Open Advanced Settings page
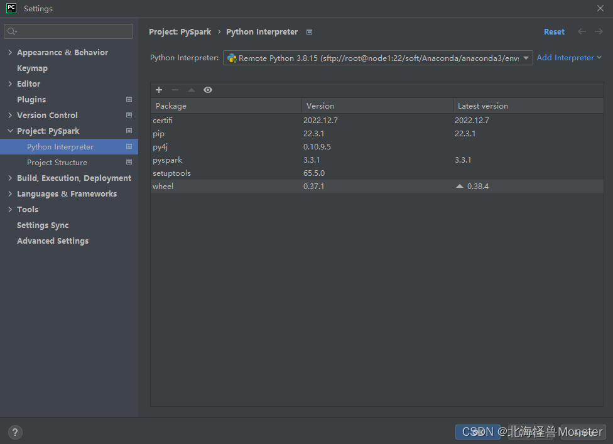The height and width of the screenshot is (444, 613). [53, 241]
